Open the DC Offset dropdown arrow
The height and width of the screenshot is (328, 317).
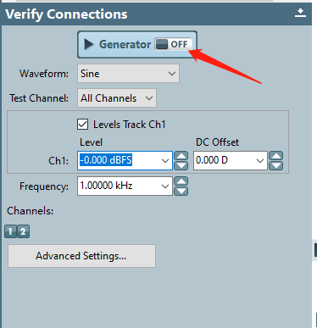coord(260,161)
